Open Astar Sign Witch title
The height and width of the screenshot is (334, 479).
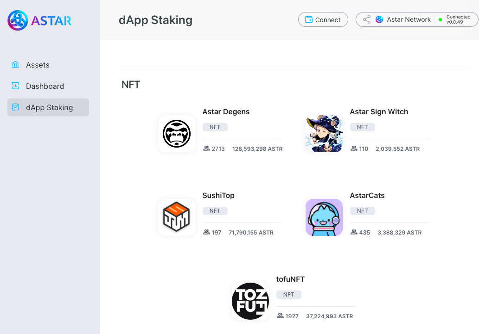click(x=379, y=112)
